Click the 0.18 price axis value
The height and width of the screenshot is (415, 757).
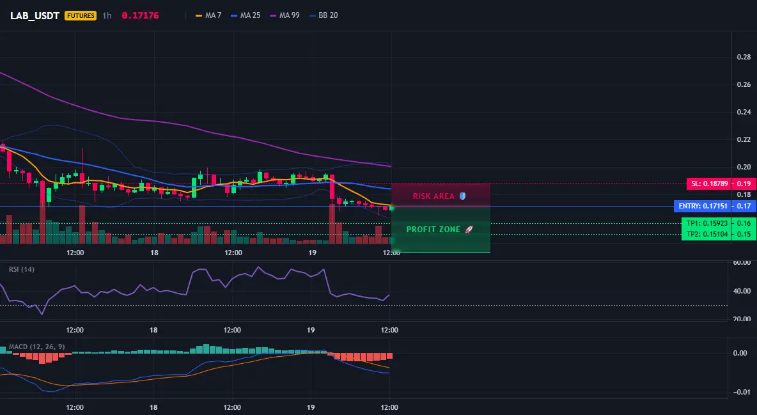744,194
